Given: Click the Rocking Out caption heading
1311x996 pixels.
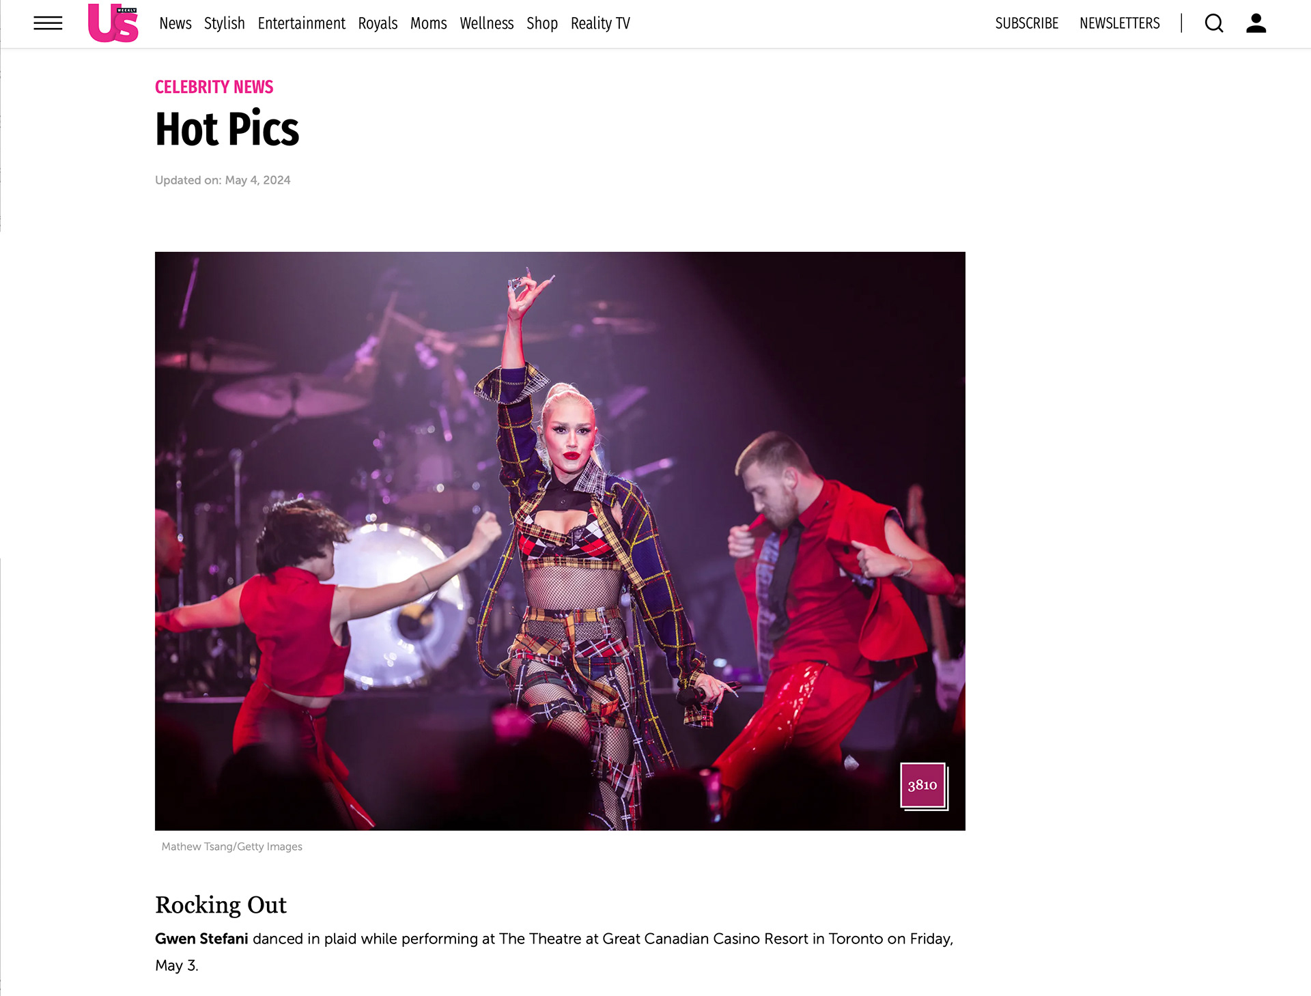Looking at the screenshot, I should click(x=221, y=905).
